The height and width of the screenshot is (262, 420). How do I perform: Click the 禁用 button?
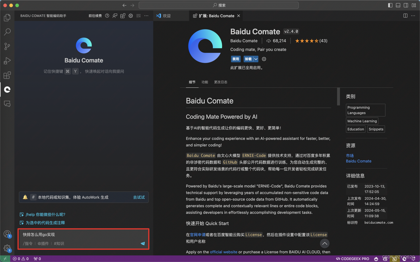[236, 59]
